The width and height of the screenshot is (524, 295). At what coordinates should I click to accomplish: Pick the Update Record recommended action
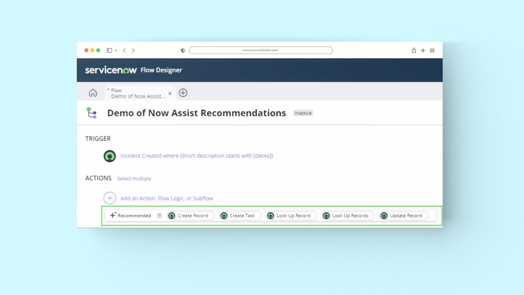click(x=404, y=216)
